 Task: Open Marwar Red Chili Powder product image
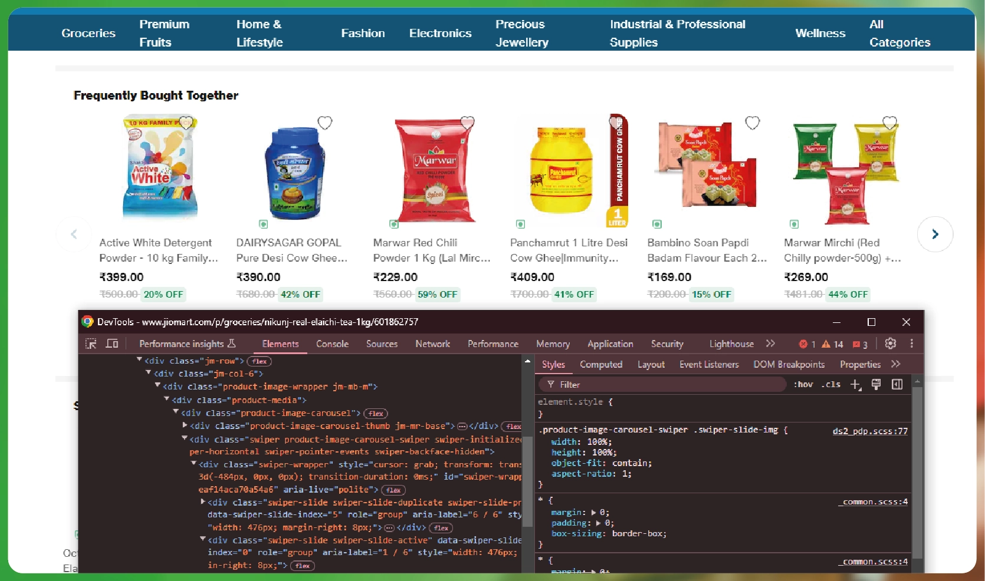coord(435,171)
